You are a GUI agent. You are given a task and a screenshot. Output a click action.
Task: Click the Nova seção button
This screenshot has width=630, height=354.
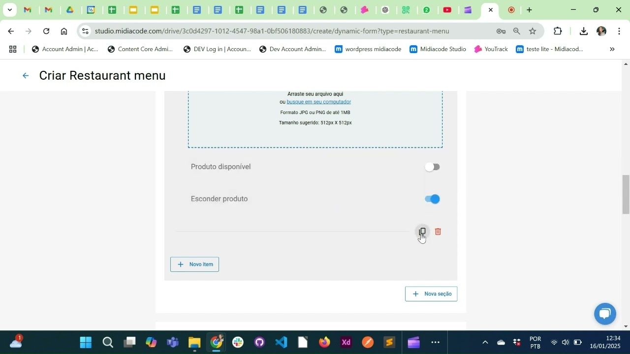point(431,294)
